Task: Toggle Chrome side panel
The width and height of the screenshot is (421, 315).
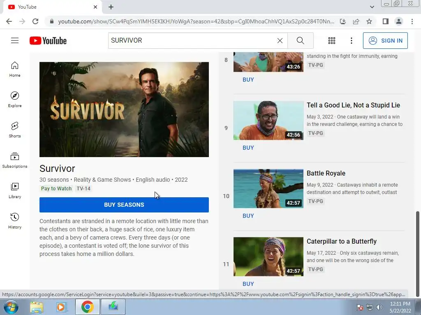Action: point(386,21)
